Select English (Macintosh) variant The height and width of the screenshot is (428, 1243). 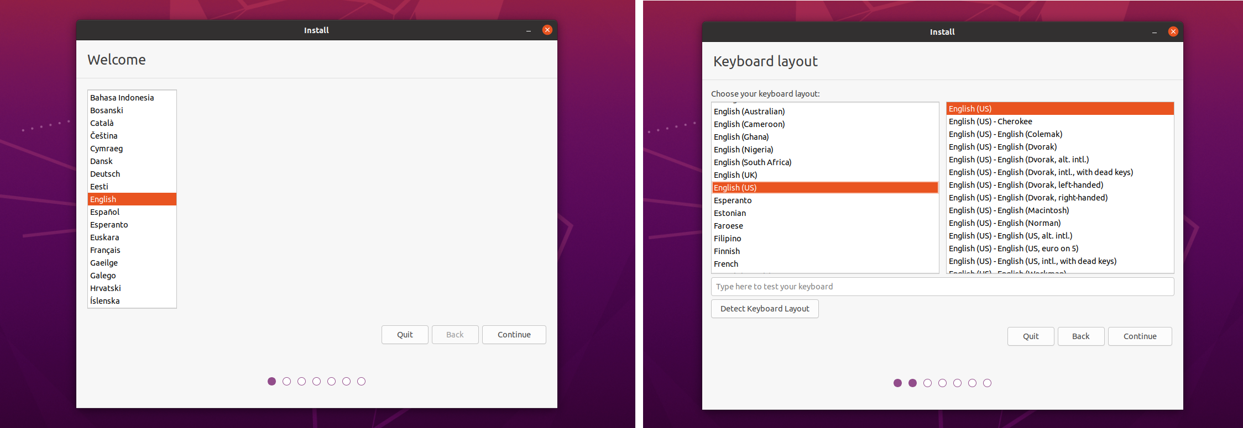(1060, 210)
